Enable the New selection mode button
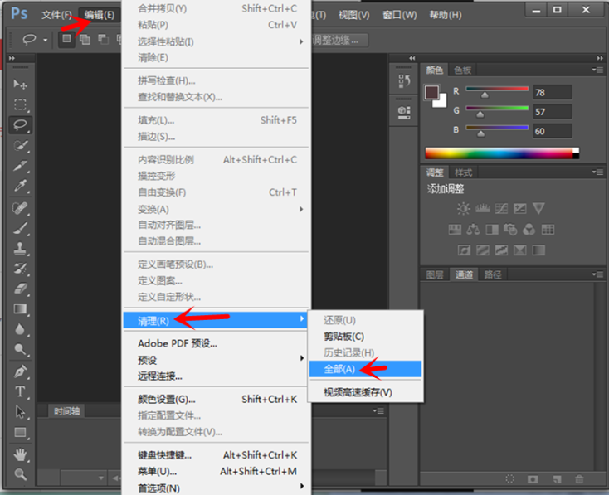The image size is (609, 495). [67, 39]
